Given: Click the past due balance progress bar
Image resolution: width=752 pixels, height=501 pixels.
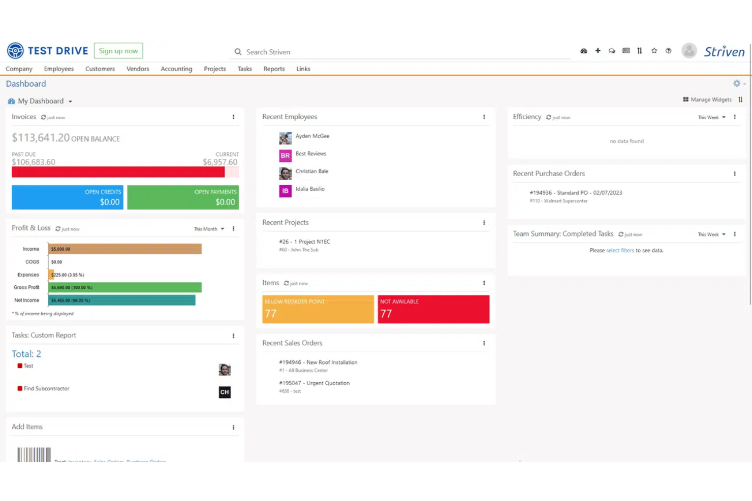Looking at the screenshot, I should point(118,172).
